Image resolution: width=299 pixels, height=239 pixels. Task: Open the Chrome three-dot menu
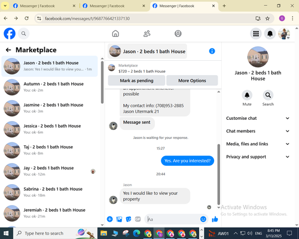pos(292,18)
